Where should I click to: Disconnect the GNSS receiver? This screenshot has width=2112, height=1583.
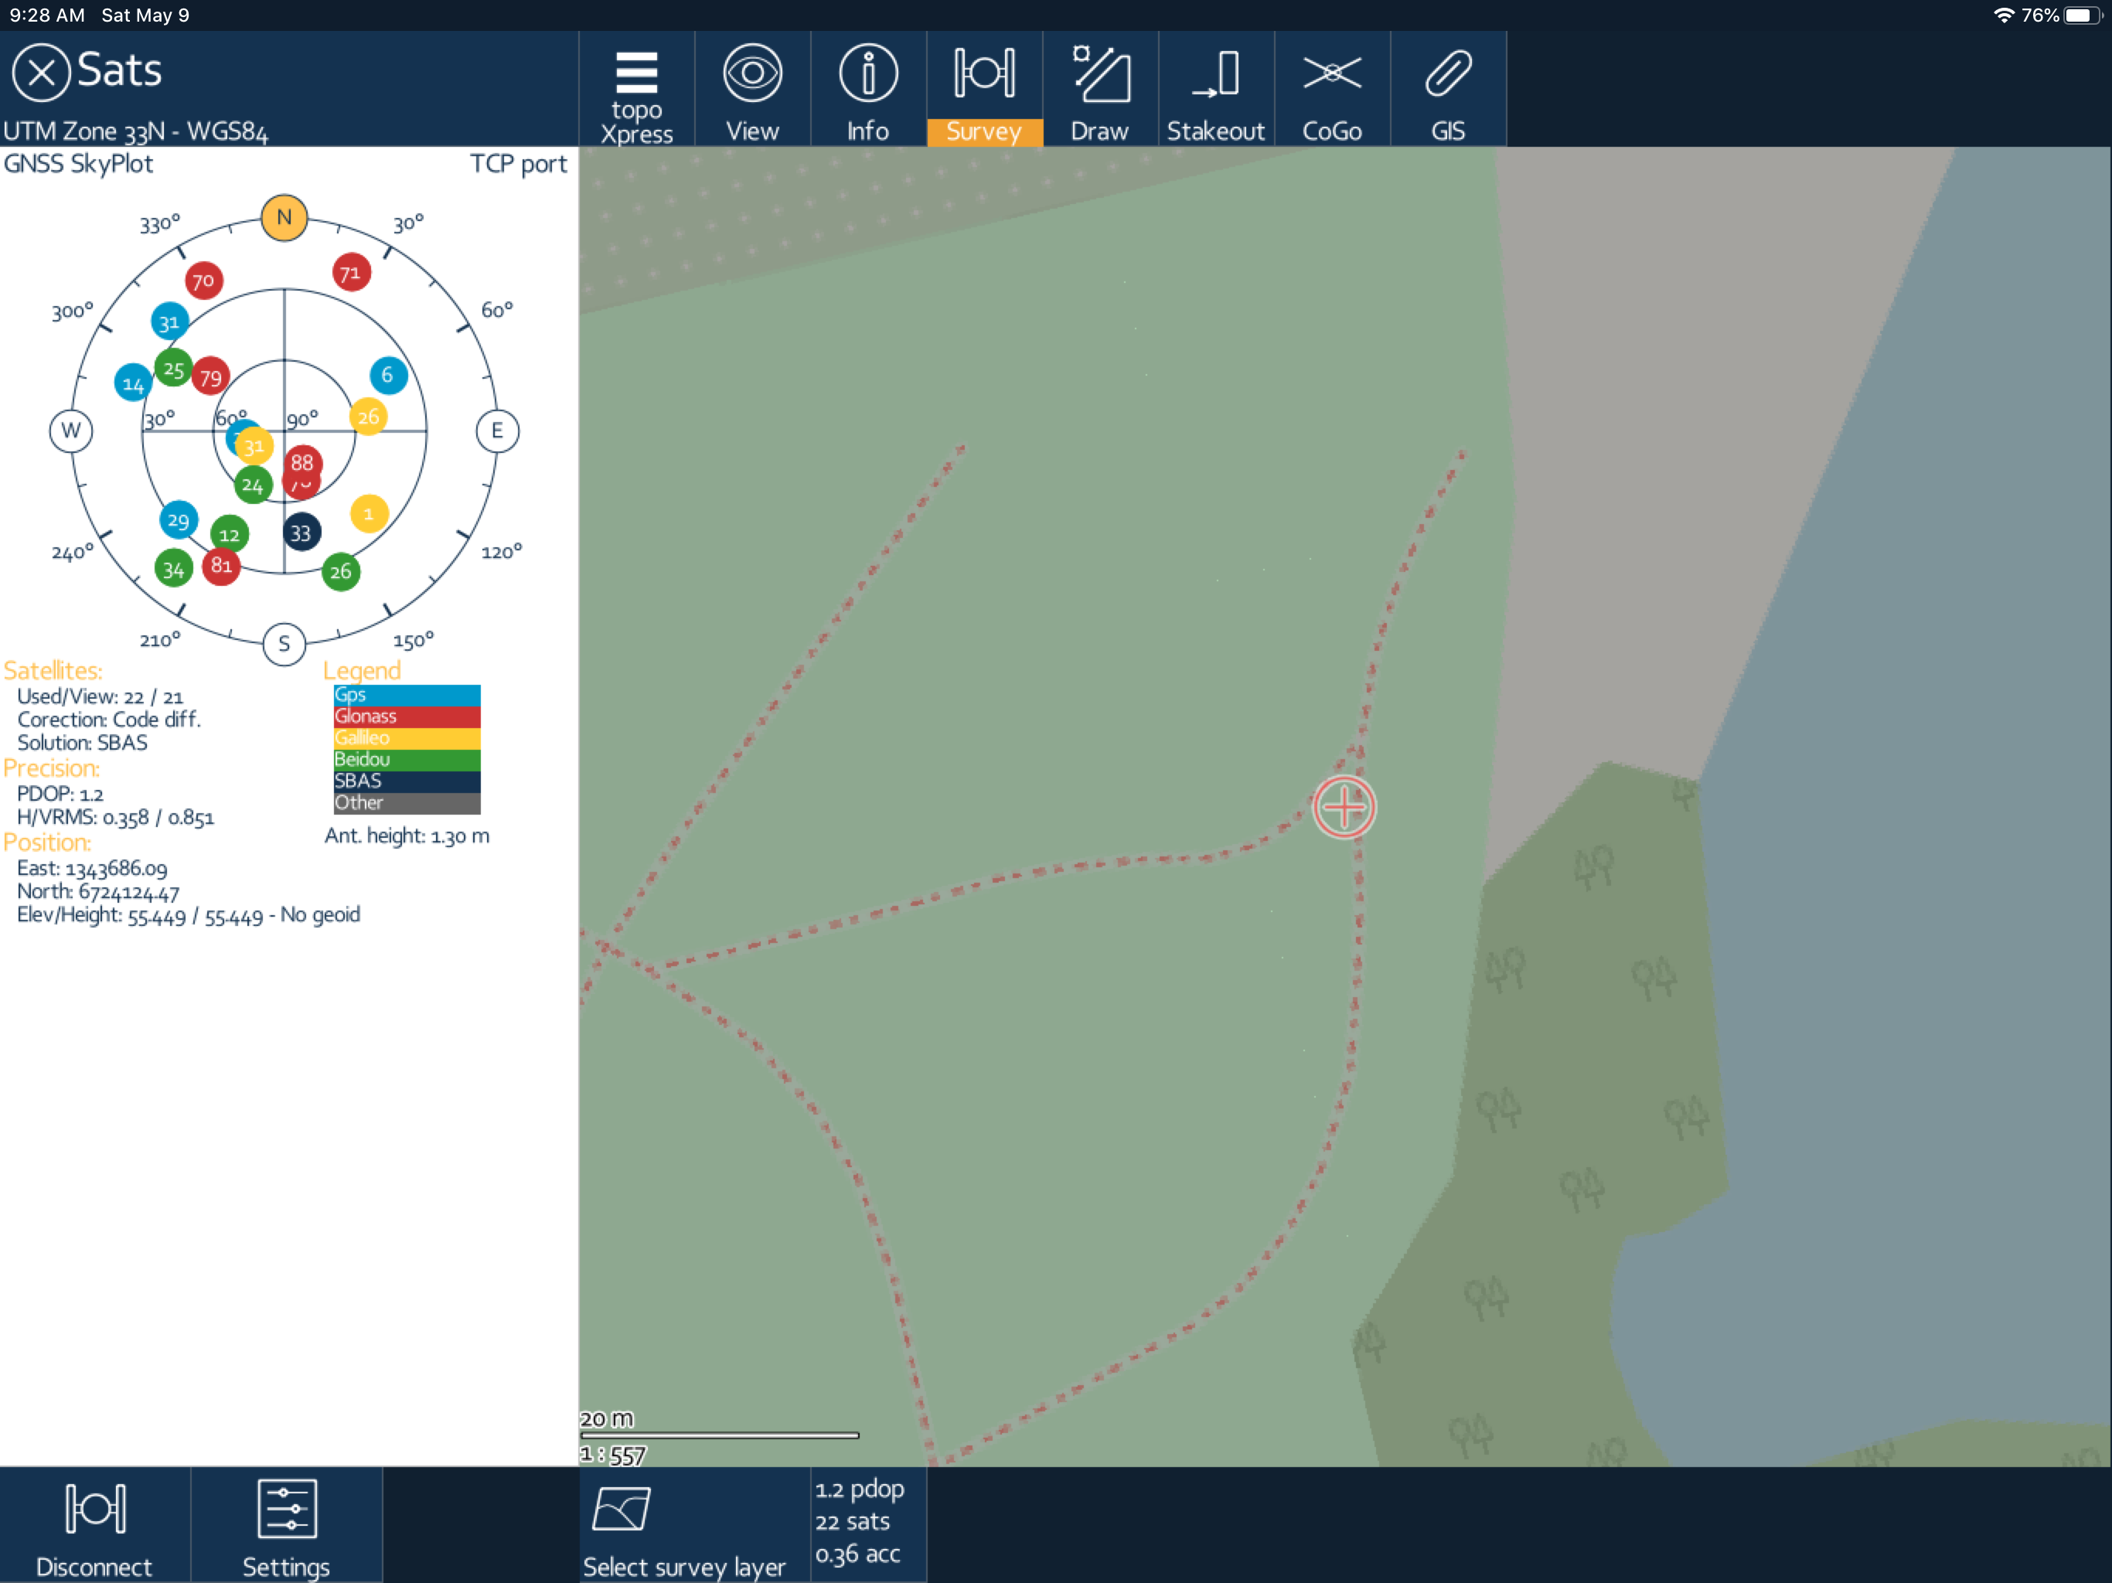point(94,1525)
